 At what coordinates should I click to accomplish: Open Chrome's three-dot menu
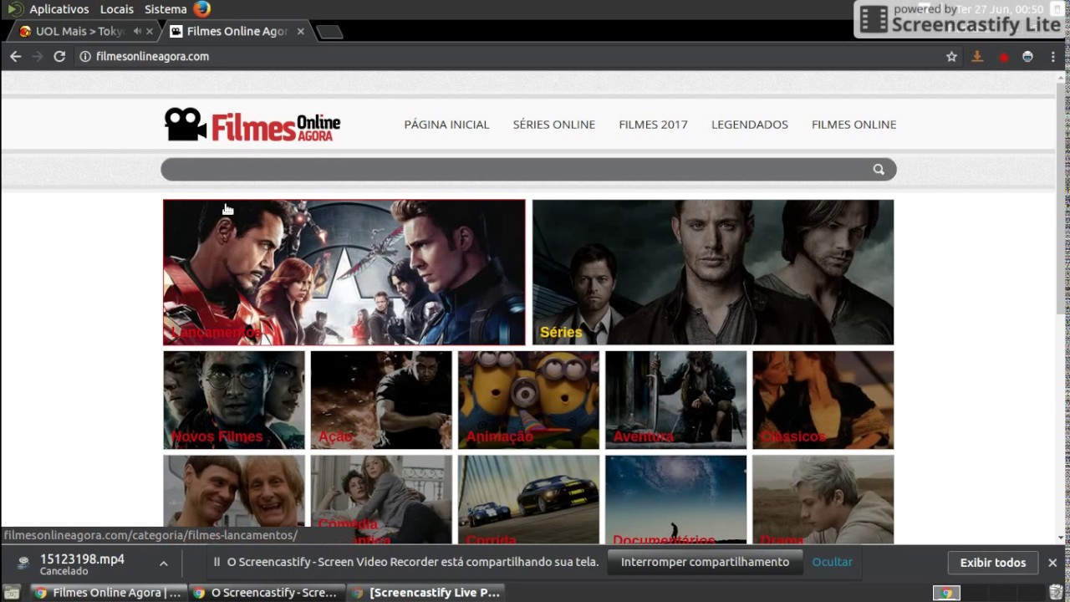[1053, 56]
